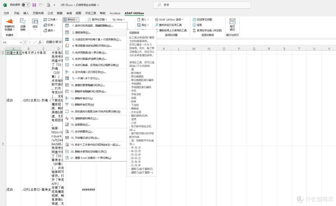Screen dimensions: 336x206
Task: Expand the 工作表 dropdown
Action: 51,20
